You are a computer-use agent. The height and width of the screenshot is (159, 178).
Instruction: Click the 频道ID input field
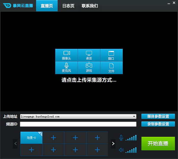coord(78,124)
